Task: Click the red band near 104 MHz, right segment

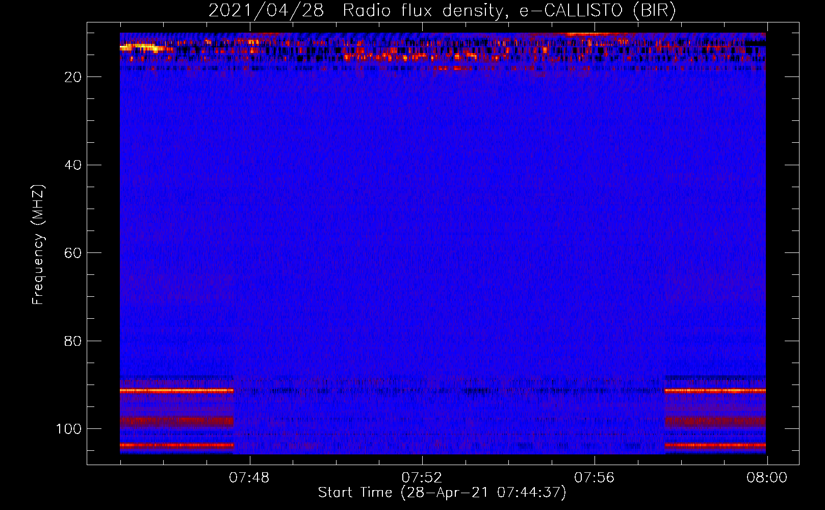Action: point(715,445)
